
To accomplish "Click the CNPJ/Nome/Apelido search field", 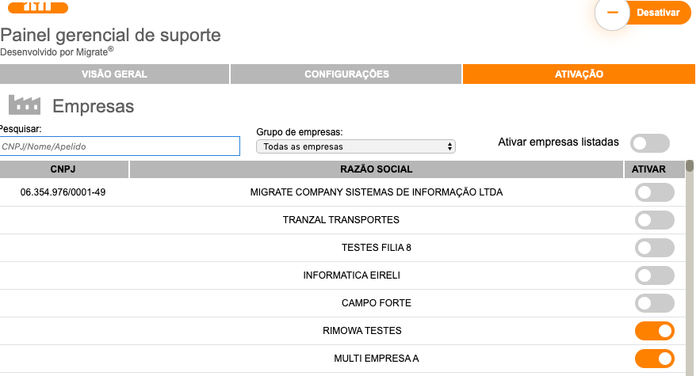I will pos(120,146).
